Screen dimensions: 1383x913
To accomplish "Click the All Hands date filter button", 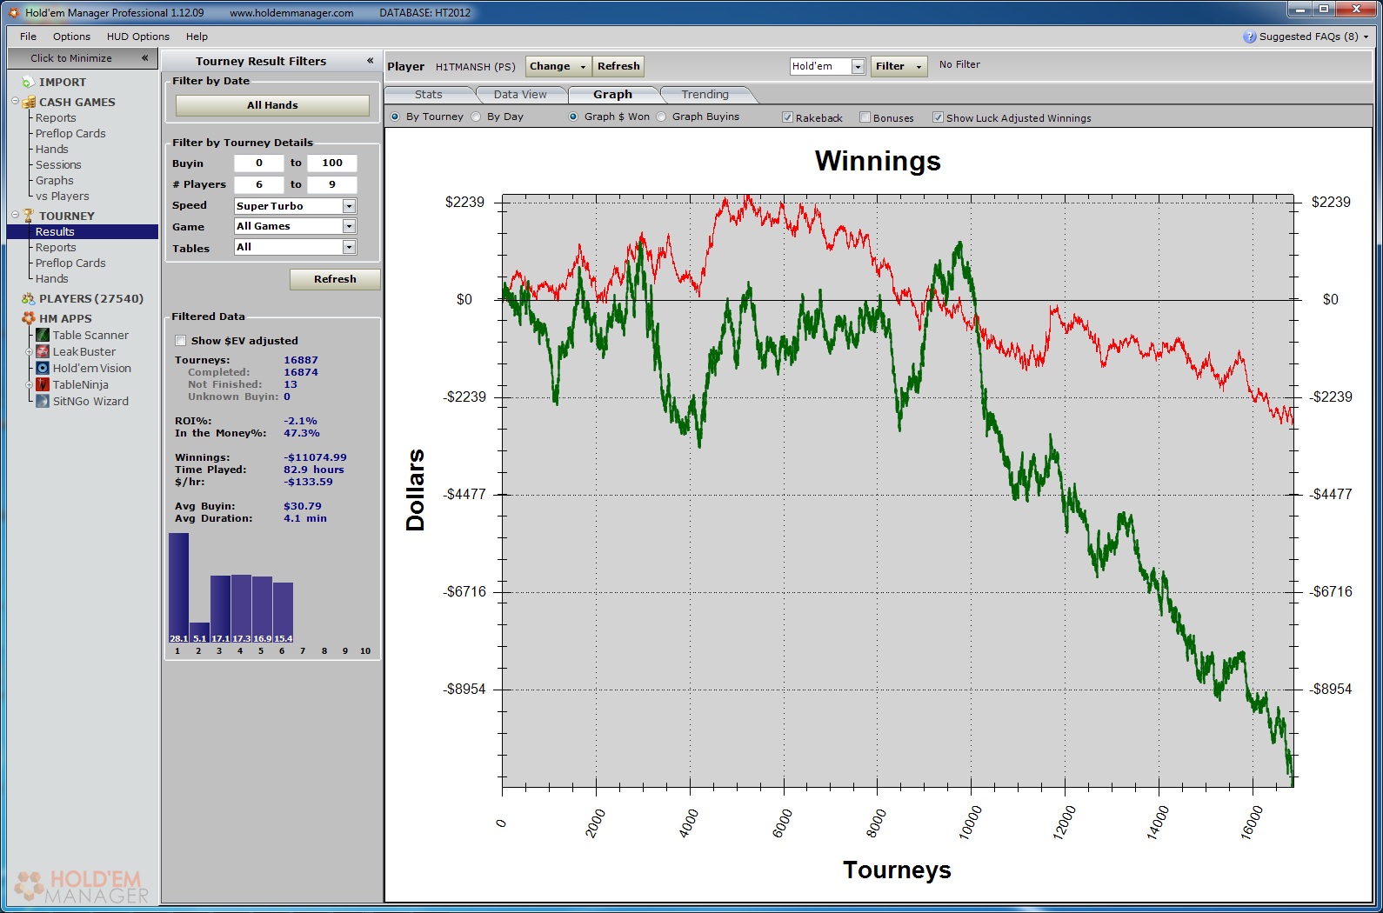I will coord(272,105).
